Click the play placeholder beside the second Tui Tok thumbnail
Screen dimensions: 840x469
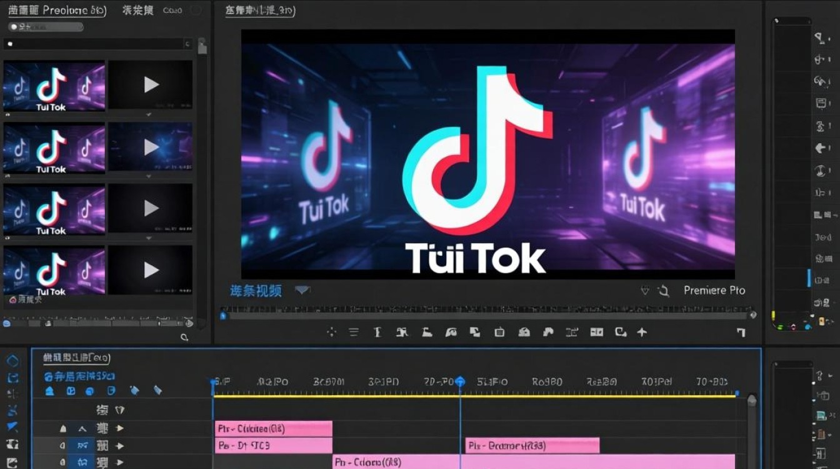(x=151, y=147)
